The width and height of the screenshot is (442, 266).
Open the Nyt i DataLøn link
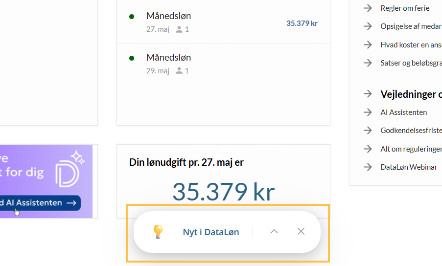(211, 232)
